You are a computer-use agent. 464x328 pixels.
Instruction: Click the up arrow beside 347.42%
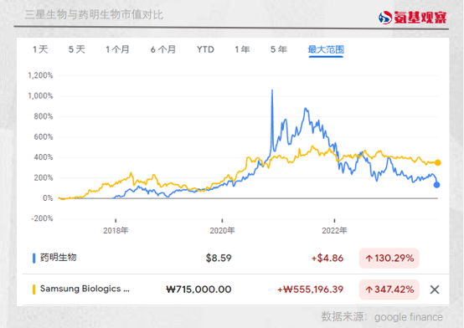[x=369, y=290]
